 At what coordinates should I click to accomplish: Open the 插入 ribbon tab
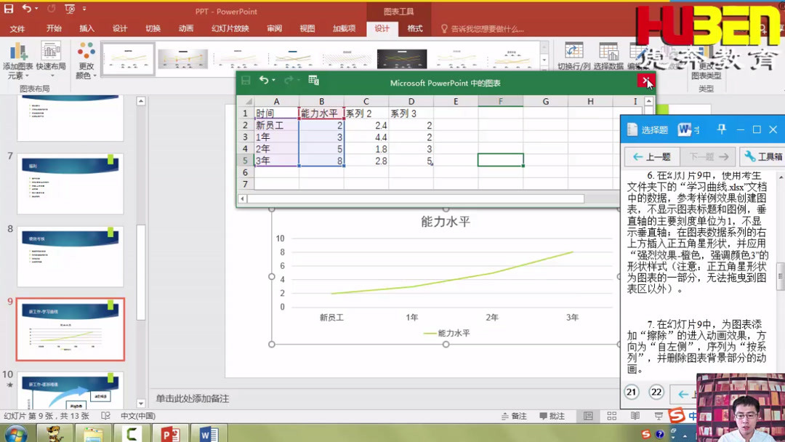pos(86,28)
